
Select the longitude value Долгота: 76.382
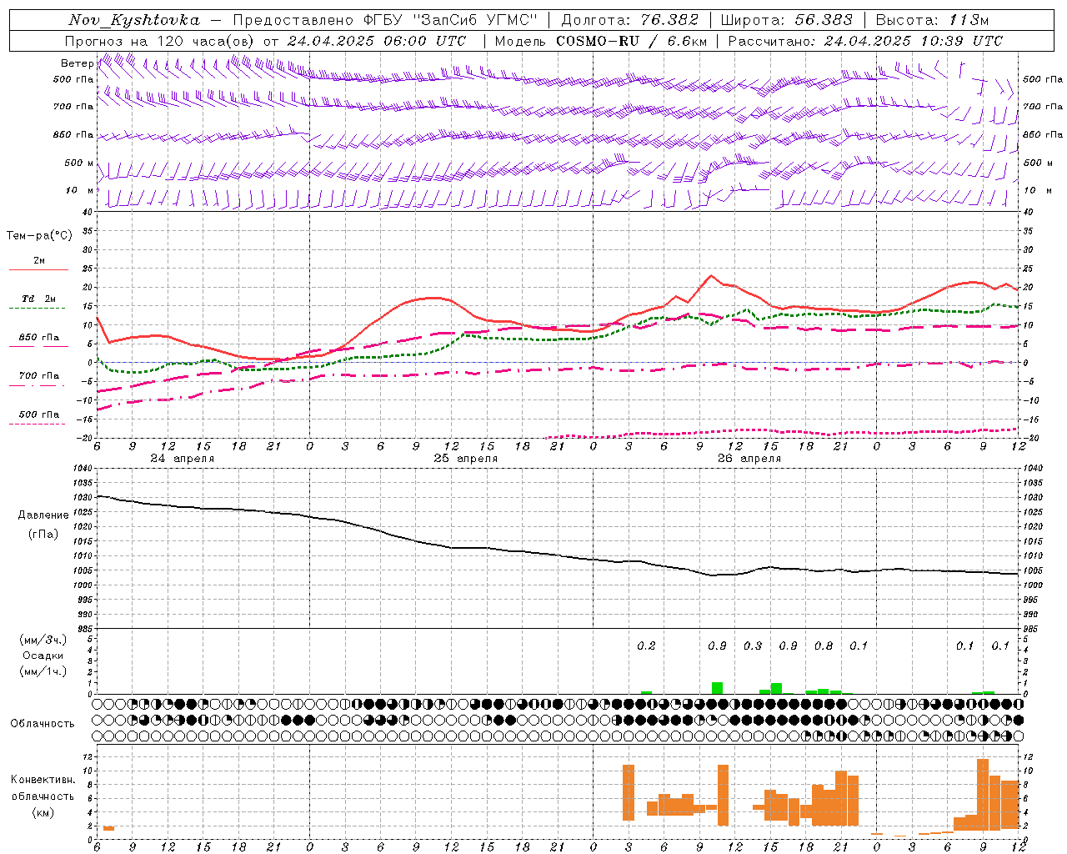(629, 20)
